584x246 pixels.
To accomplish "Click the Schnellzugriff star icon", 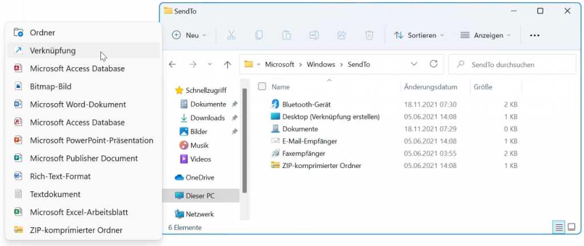I will pos(179,91).
